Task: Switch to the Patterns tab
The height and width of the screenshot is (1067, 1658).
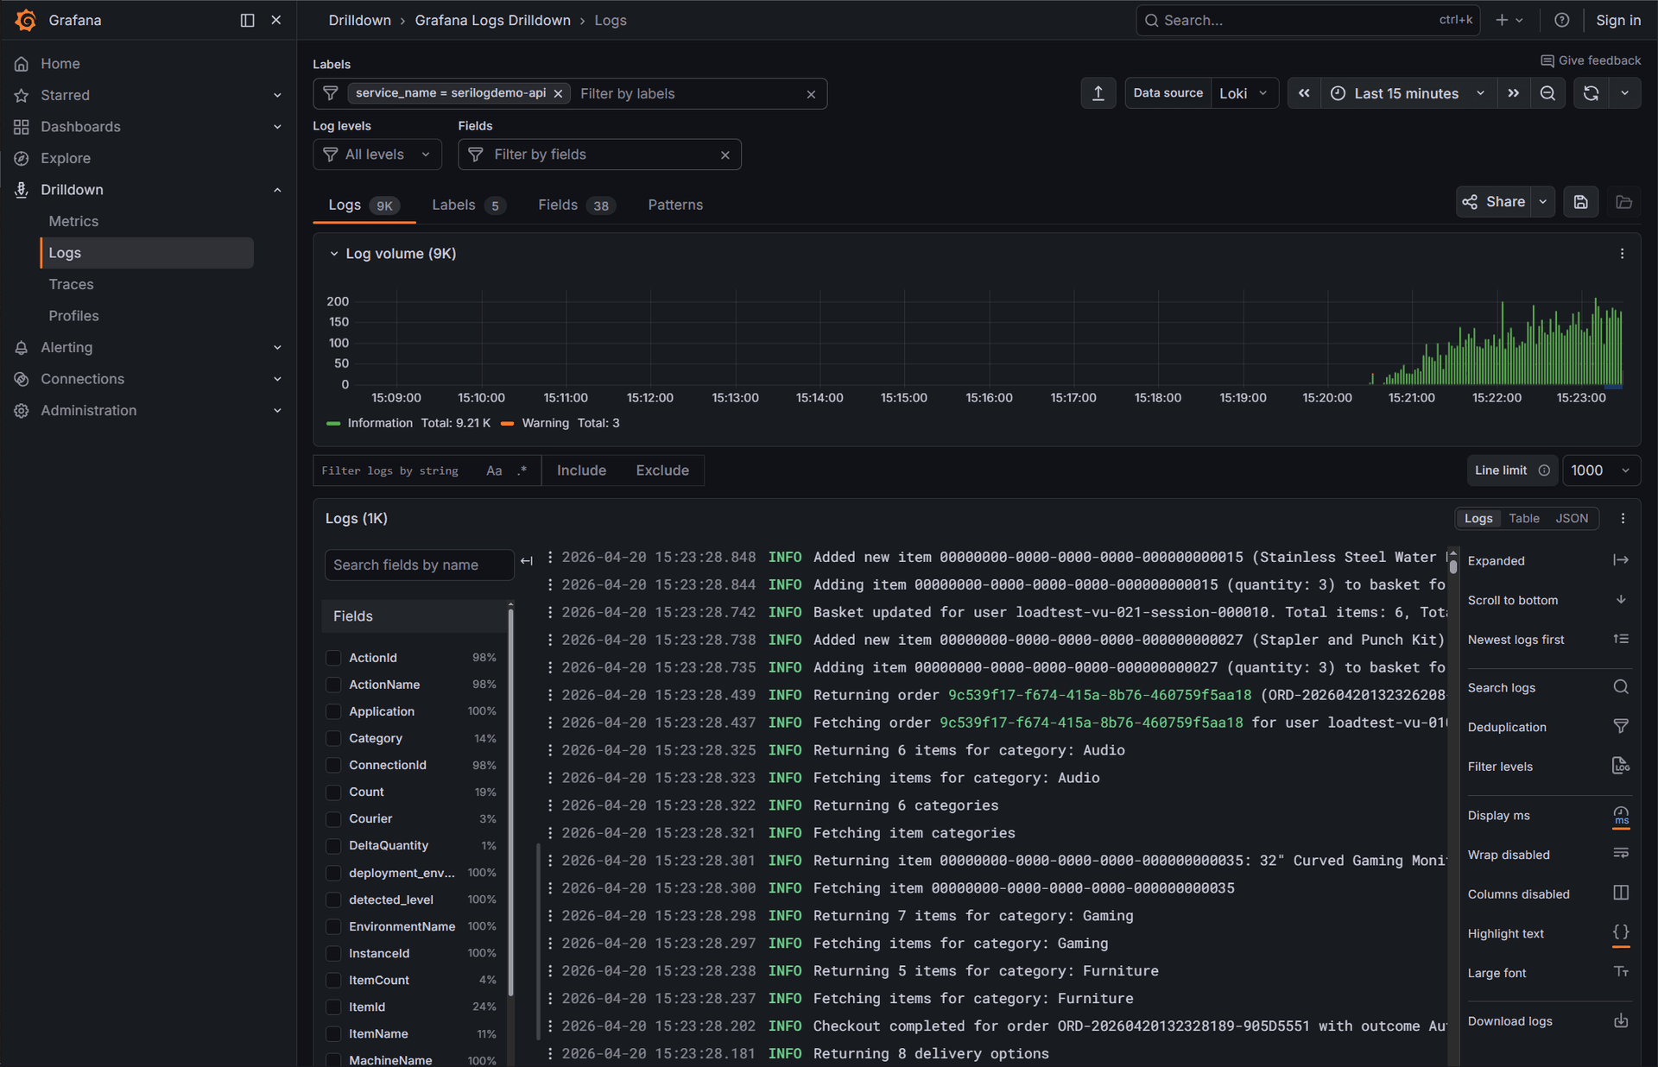Action: click(x=674, y=205)
